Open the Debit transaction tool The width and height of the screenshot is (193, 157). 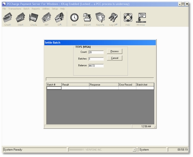[21, 19]
